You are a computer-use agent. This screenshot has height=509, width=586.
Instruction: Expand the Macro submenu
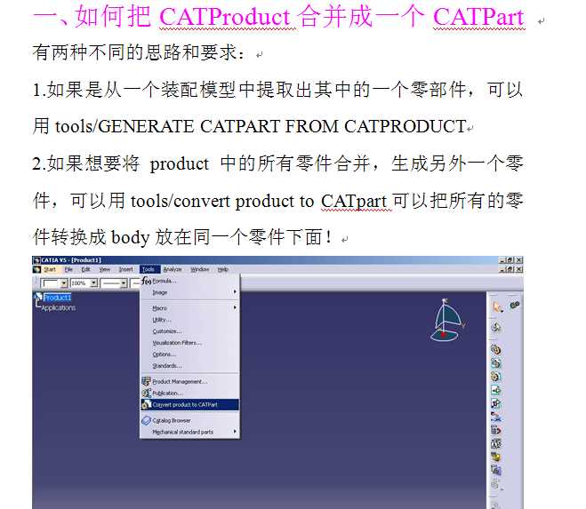pyautogui.click(x=190, y=308)
